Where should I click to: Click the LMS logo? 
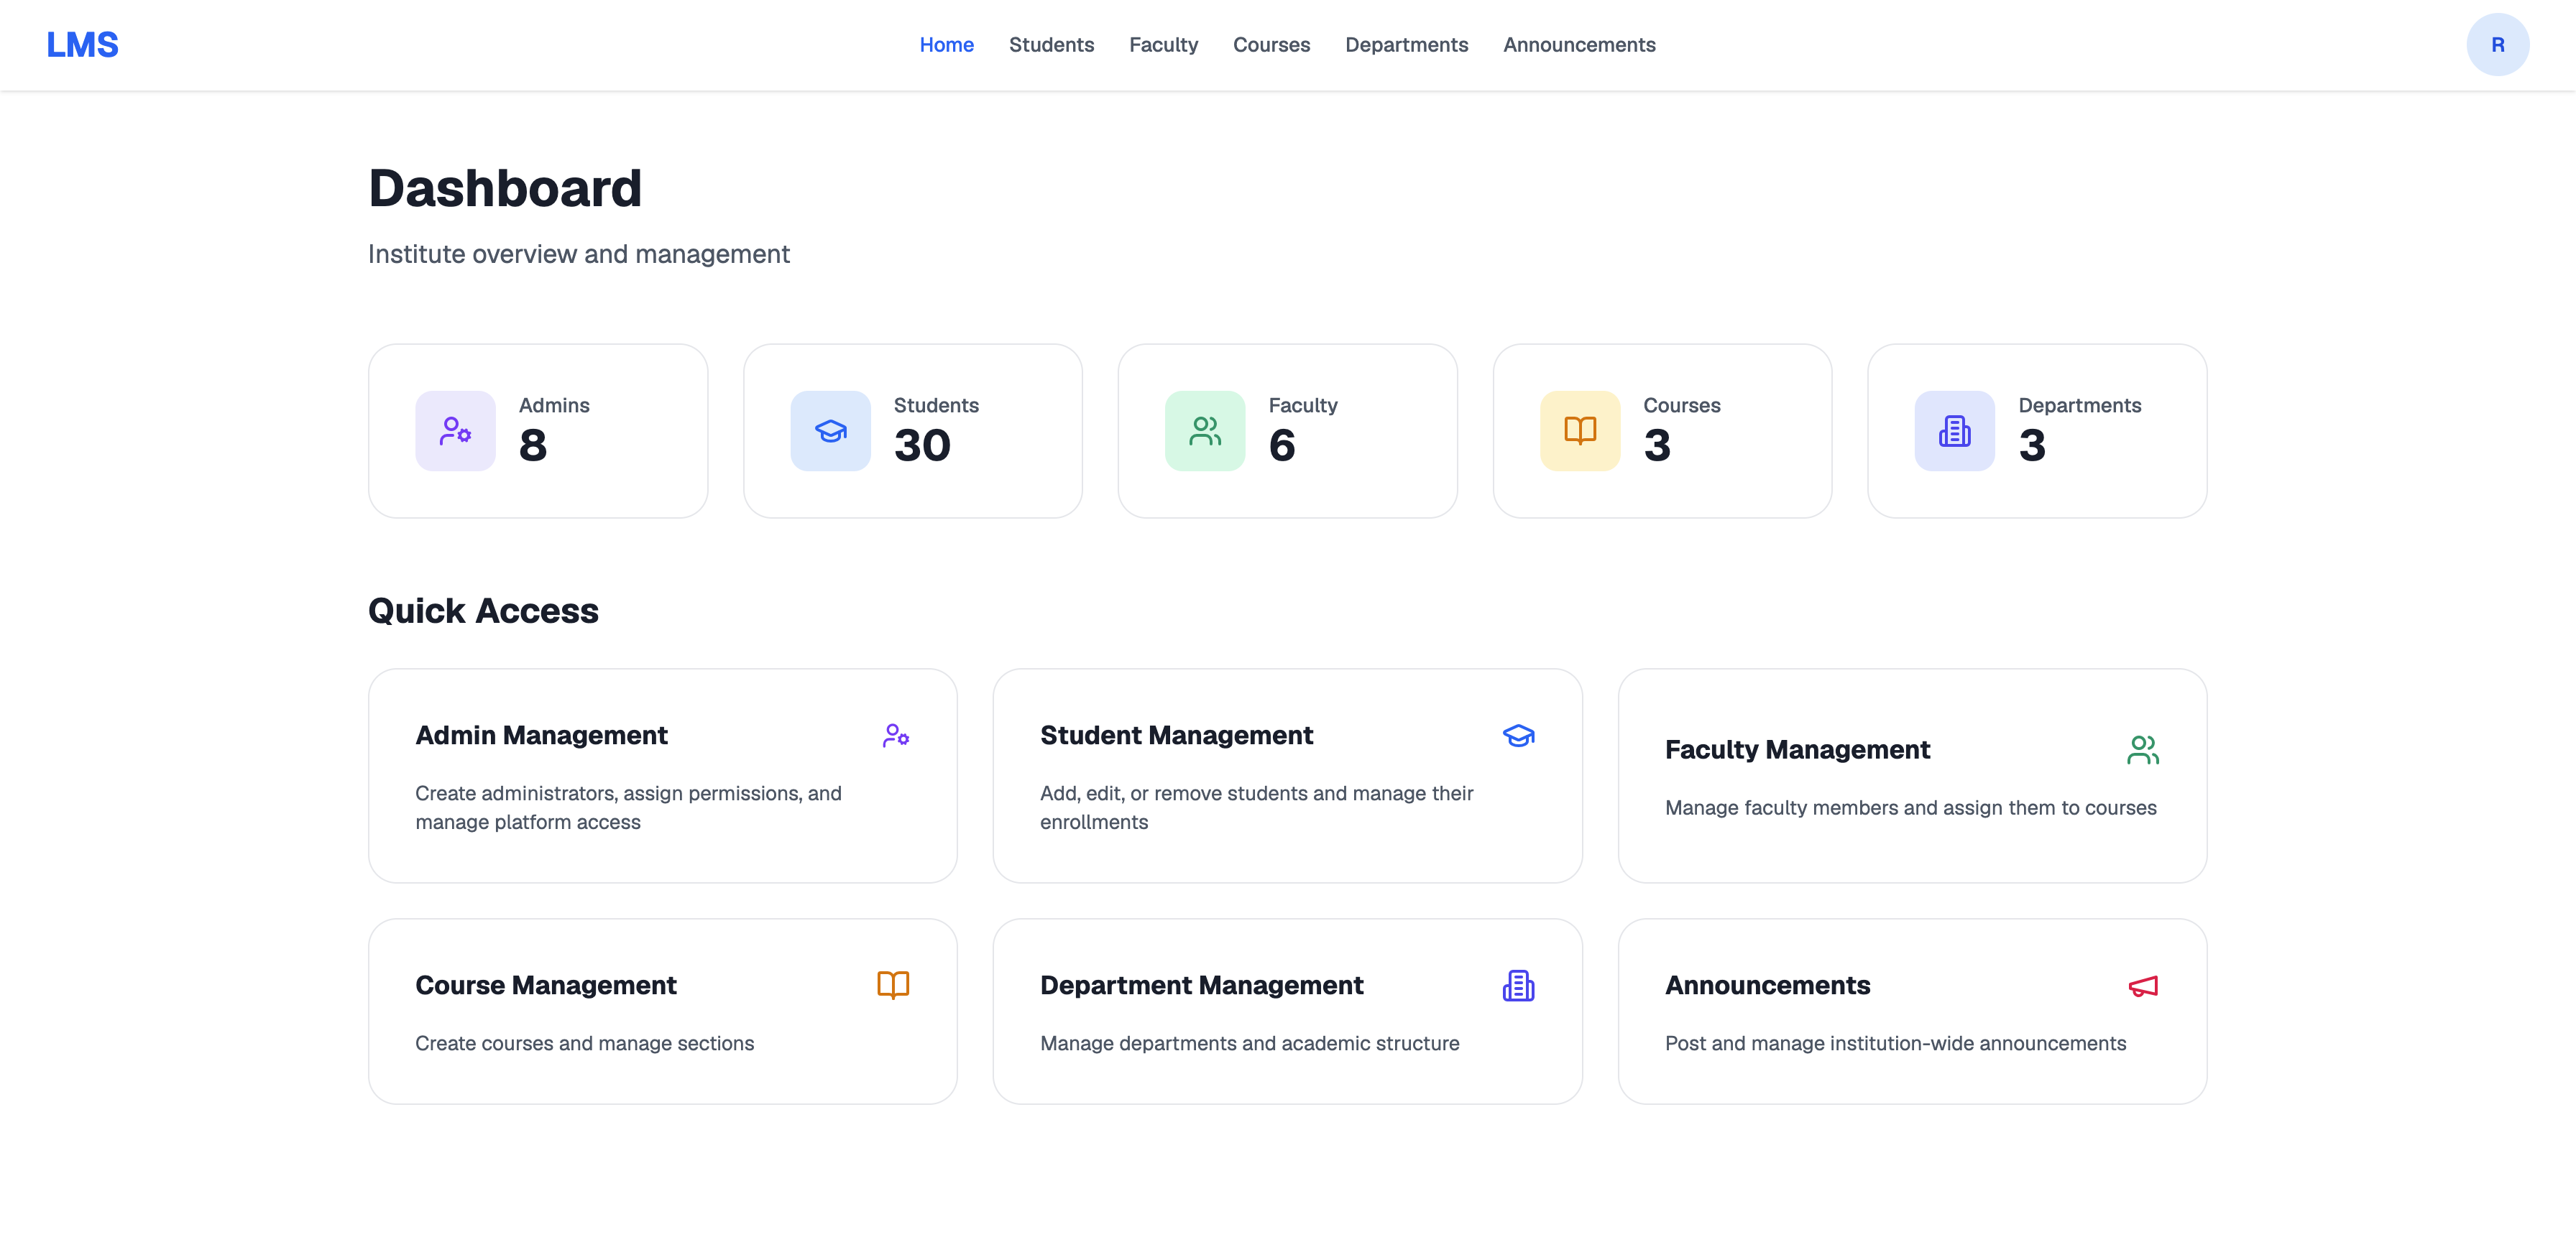pos(82,45)
